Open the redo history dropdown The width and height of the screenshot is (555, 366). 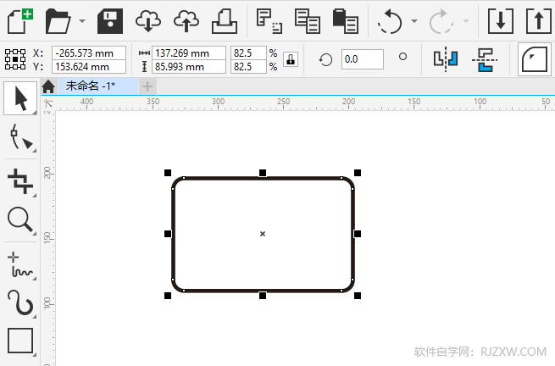pos(466,21)
